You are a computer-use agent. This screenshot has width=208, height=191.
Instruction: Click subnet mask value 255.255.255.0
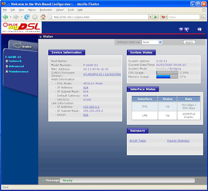pos(93,111)
